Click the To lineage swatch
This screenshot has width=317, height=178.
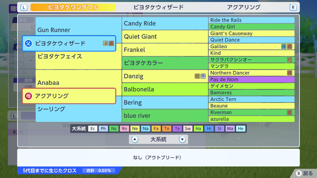click(x=167, y=128)
